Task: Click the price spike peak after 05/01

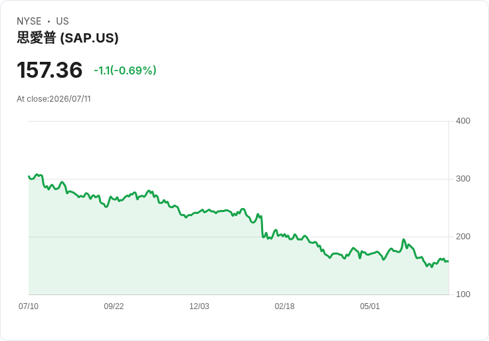Action: pos(403,239)
